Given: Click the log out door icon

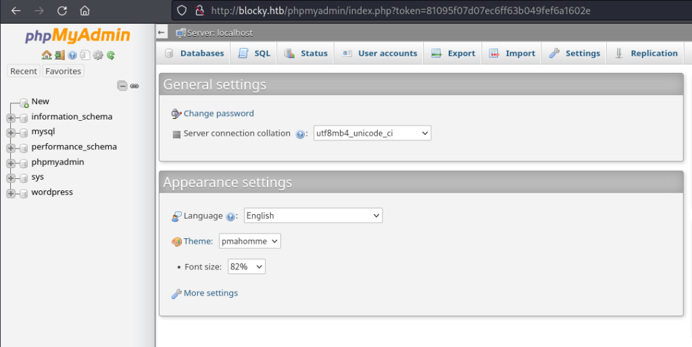Looking at the screenshot, I should pos(59,55).
